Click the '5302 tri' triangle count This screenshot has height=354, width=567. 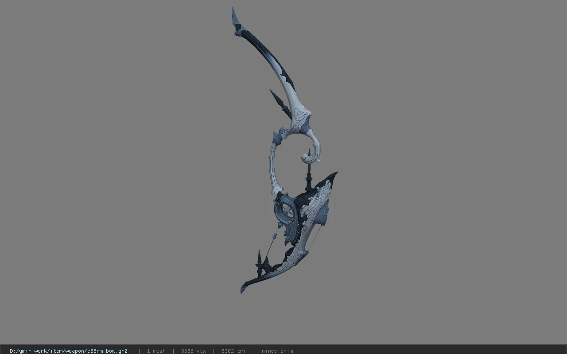coord(233,351)
